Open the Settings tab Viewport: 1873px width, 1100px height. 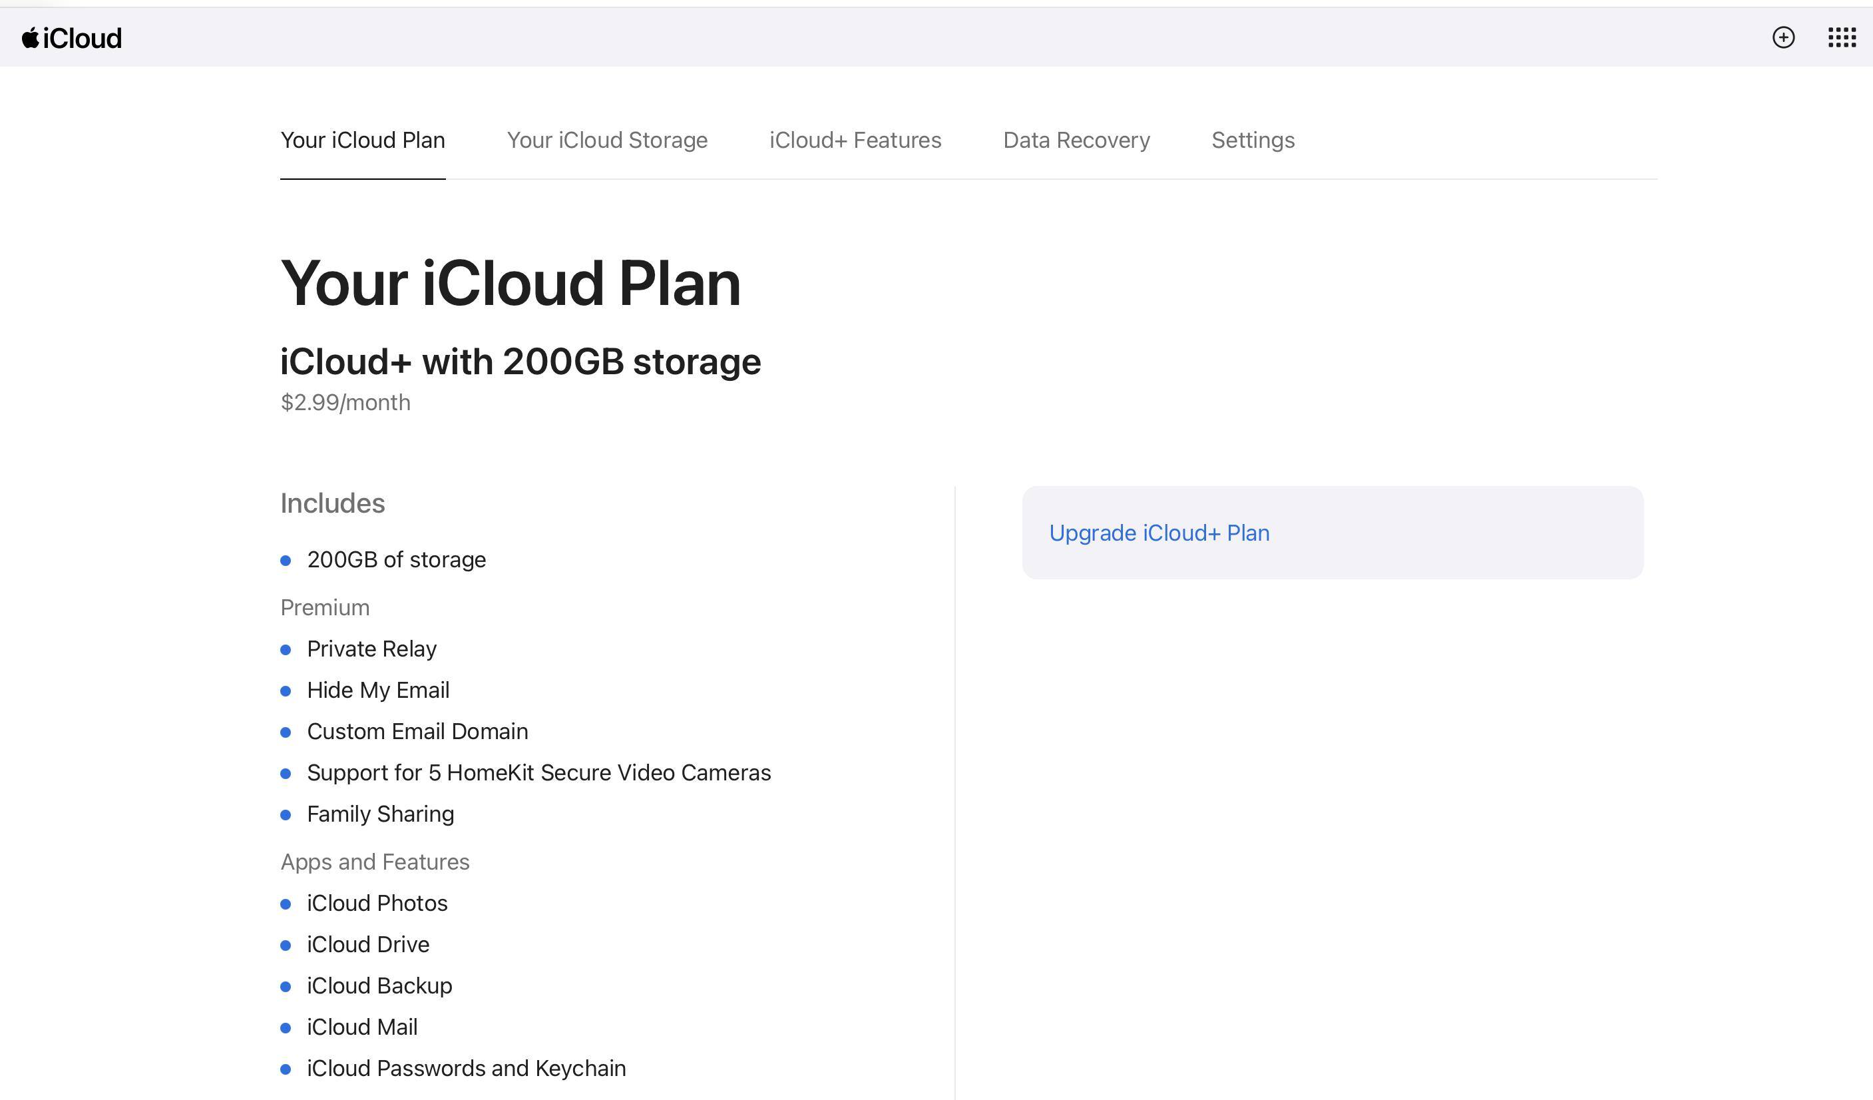(x=1253, y=140)
